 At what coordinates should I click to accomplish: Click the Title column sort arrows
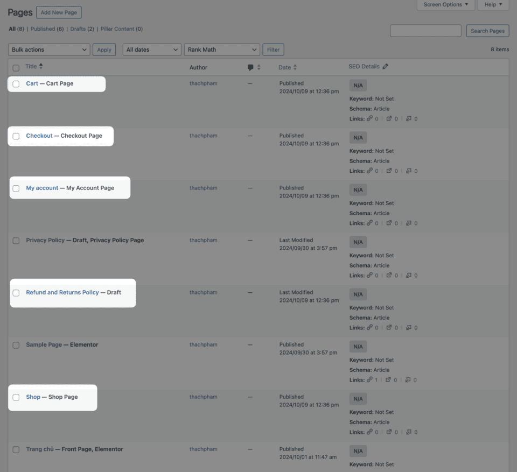point(41,66)
